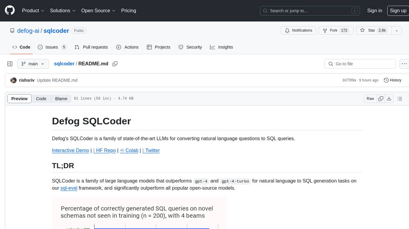Switch to the Actions tab
The image size is (409, 229).
pyautogui.click(x=127, y=47)
